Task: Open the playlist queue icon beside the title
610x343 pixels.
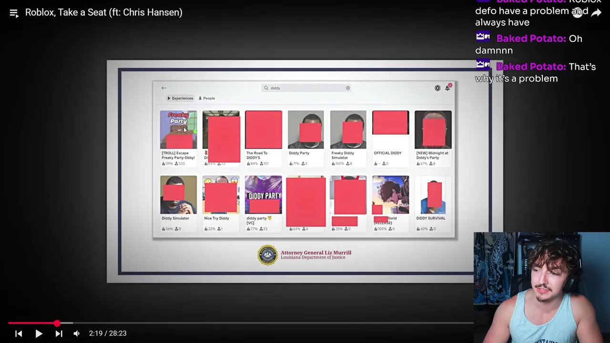Action: [14, 13]
